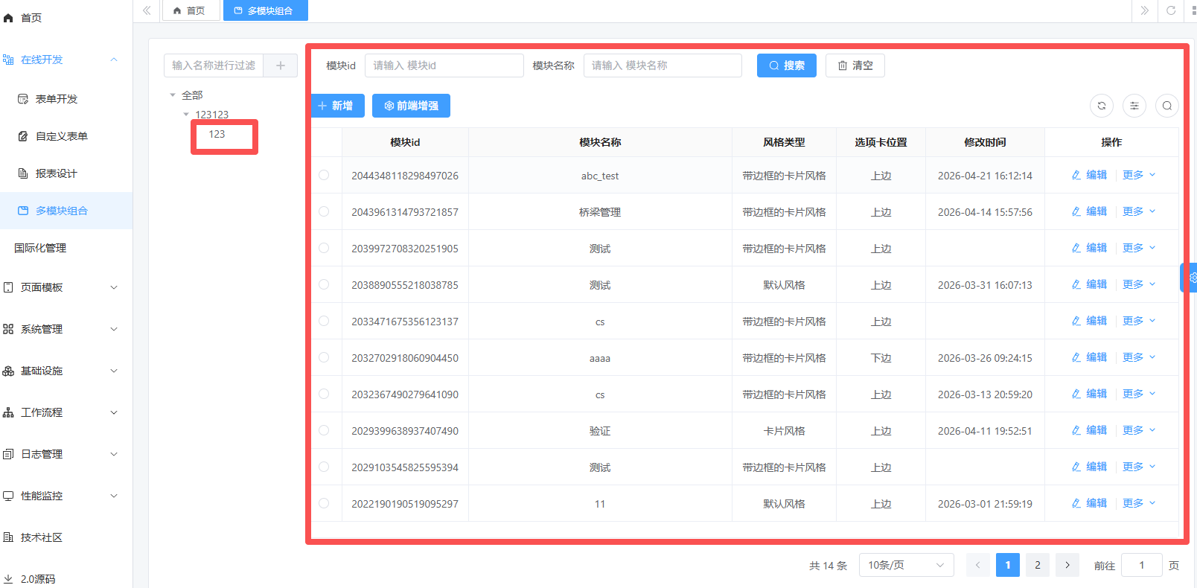Viewport: 1197px width, 588px height.
Task: Go to page 2 of the table
Action: pyautogui.click(x=1037, y=565)
